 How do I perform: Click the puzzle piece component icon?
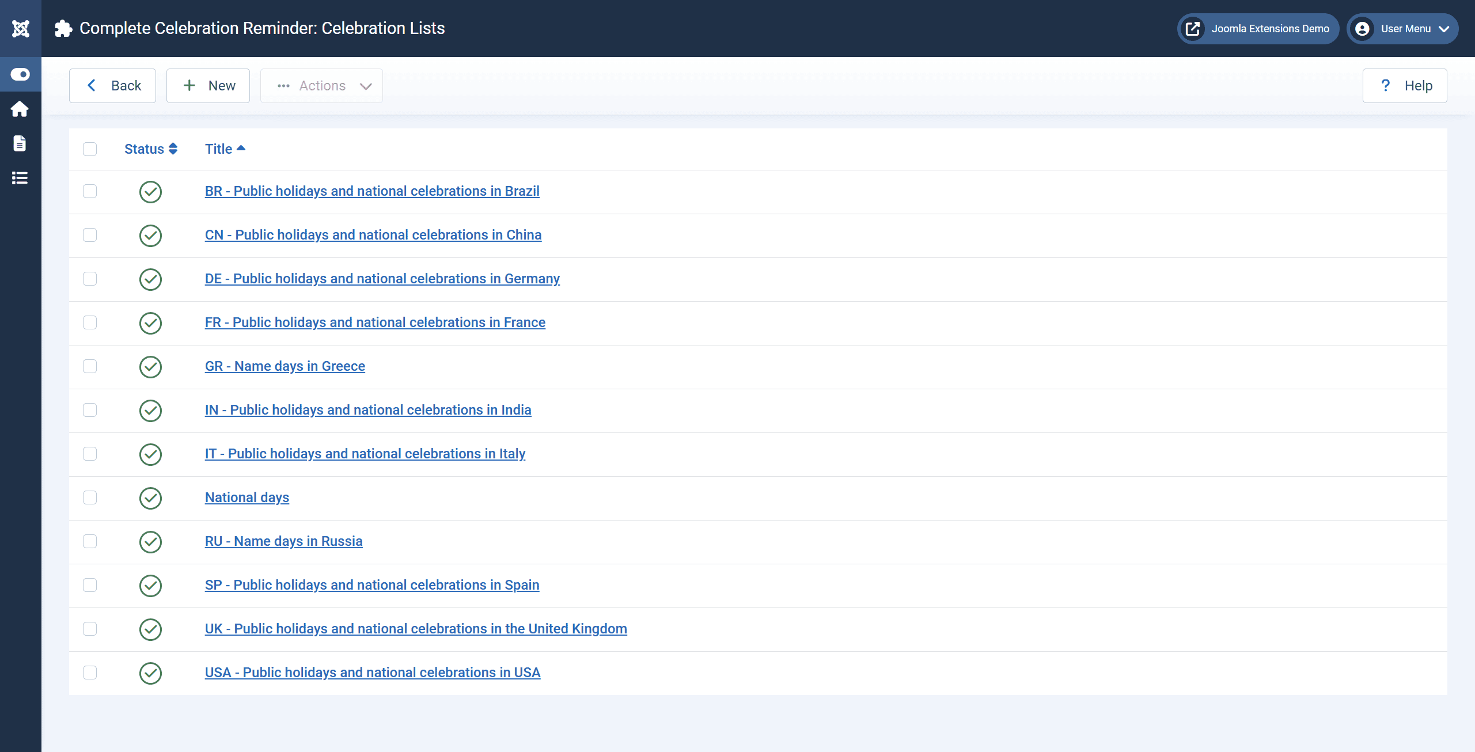coord(63,28)
